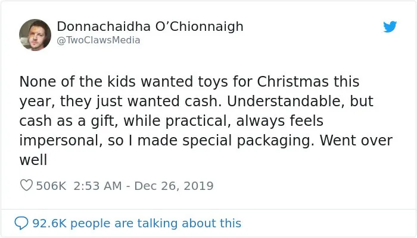Open Donnachaidha O'Chionnaigh display name link
The height and width of the screenshot is (238, 417).
pyautogui.click(x=150, y=26)
